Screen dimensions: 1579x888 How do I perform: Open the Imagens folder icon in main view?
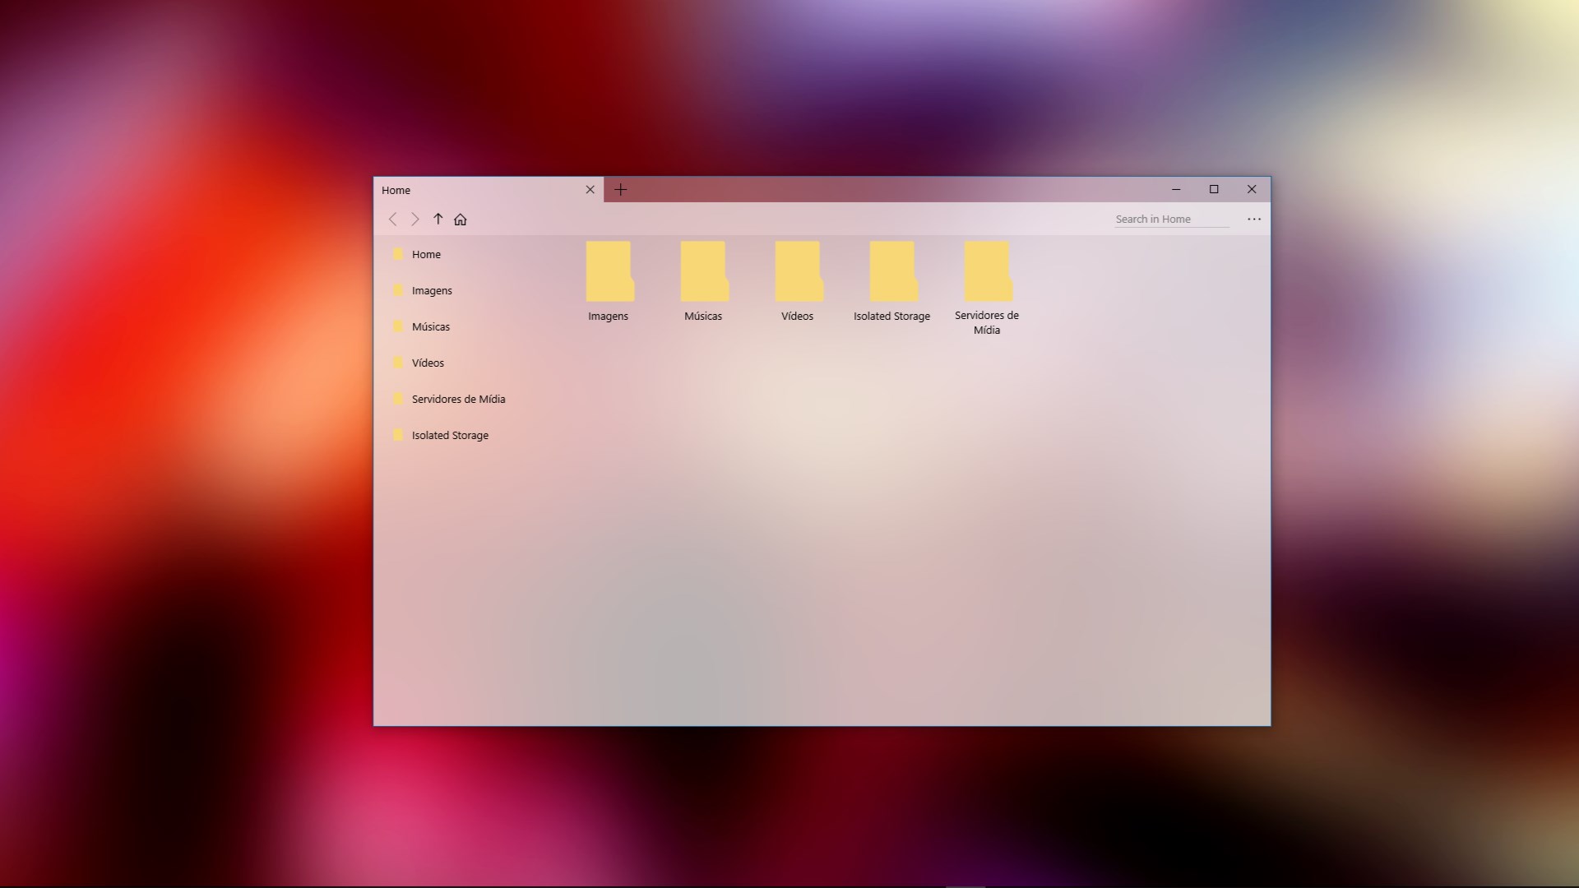[x=608, y=270]
